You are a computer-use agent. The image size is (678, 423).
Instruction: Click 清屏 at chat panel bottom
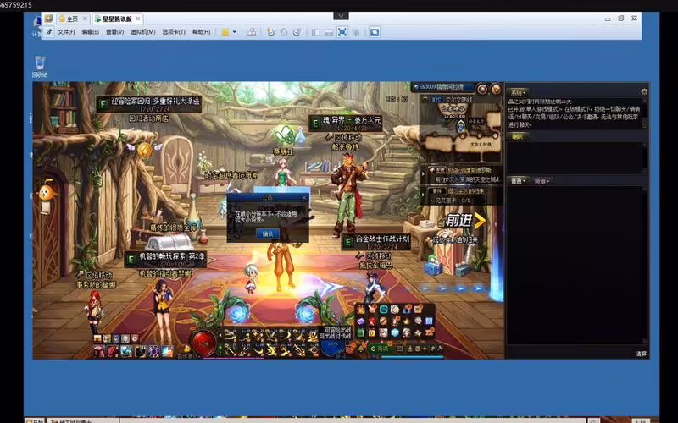point(642,354)
